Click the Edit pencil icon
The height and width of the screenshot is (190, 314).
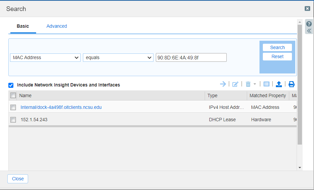coord(235,84)
